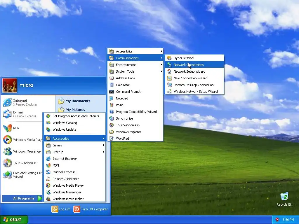Open Set Program Access and Defaults
The width and height of the screenshot is (299, 224).
point(75,116)
